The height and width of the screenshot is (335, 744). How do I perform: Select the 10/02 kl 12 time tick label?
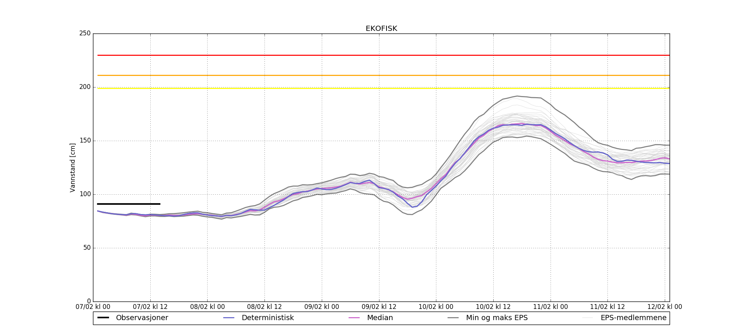click(x=493, y=307)
